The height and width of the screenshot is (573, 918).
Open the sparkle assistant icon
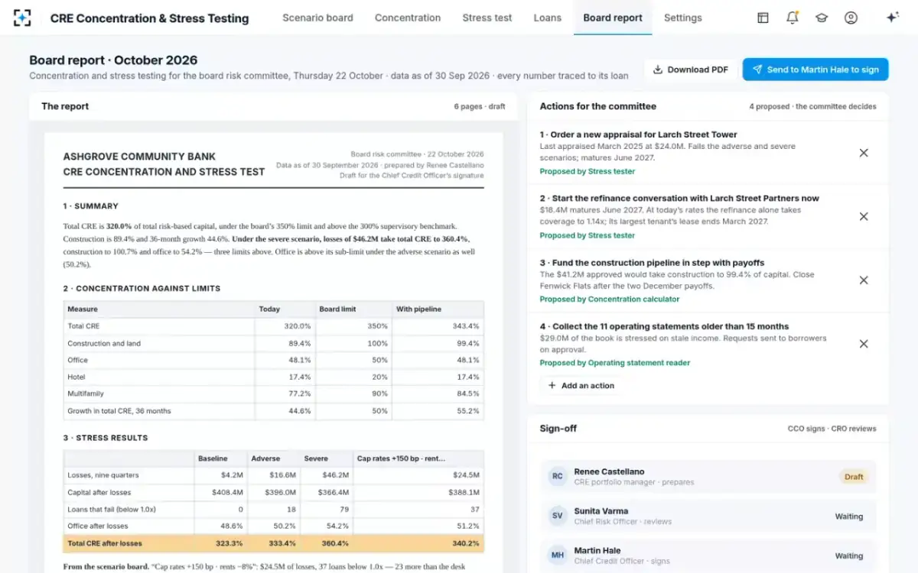click(892, 18)
